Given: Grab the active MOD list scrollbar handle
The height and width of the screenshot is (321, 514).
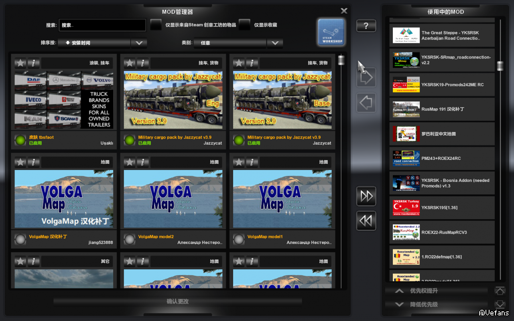Looking at the screenshot, I should click(x=500, y=66).
